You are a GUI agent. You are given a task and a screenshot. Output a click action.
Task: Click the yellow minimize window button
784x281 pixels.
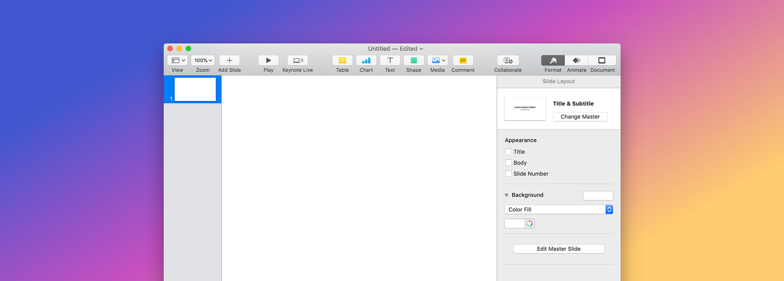pyautogui.click(x=179, y=49)
